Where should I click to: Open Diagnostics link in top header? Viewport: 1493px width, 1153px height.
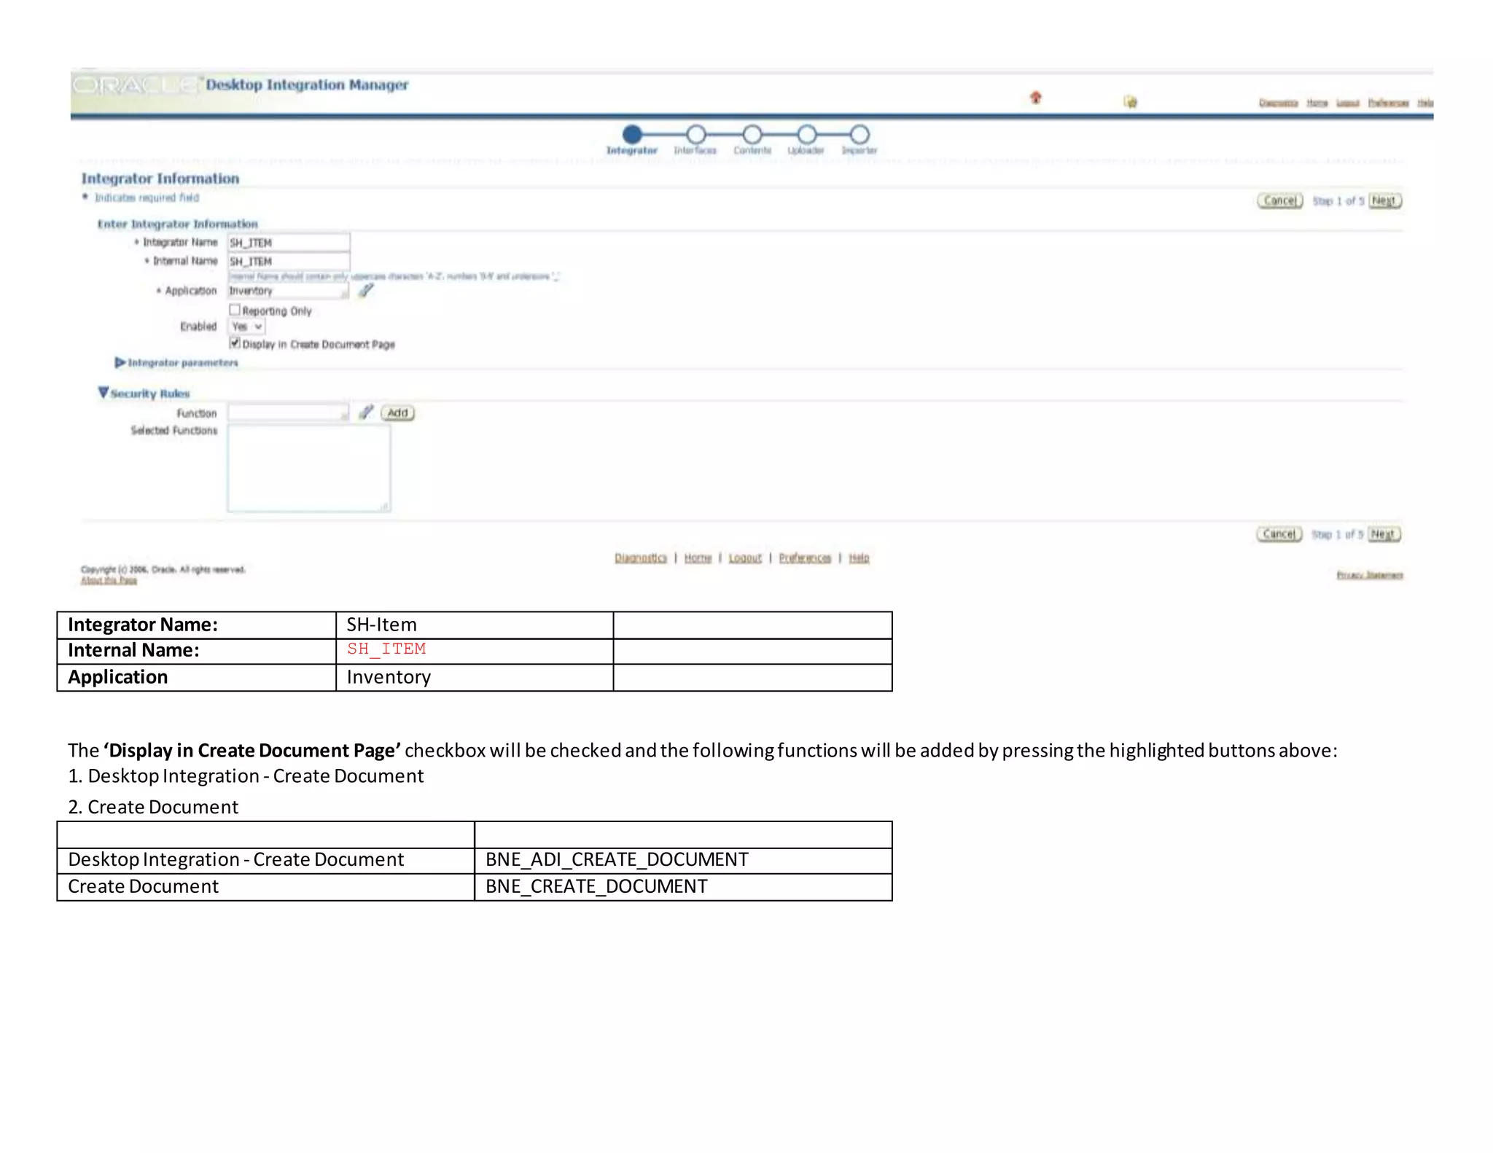[x=1278, y=103]
